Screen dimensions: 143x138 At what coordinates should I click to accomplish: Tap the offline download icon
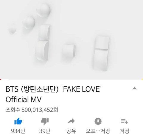point(98,121)
